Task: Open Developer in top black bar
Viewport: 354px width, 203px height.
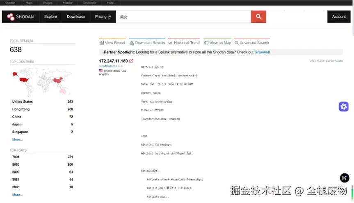Action: click(90, 3)
